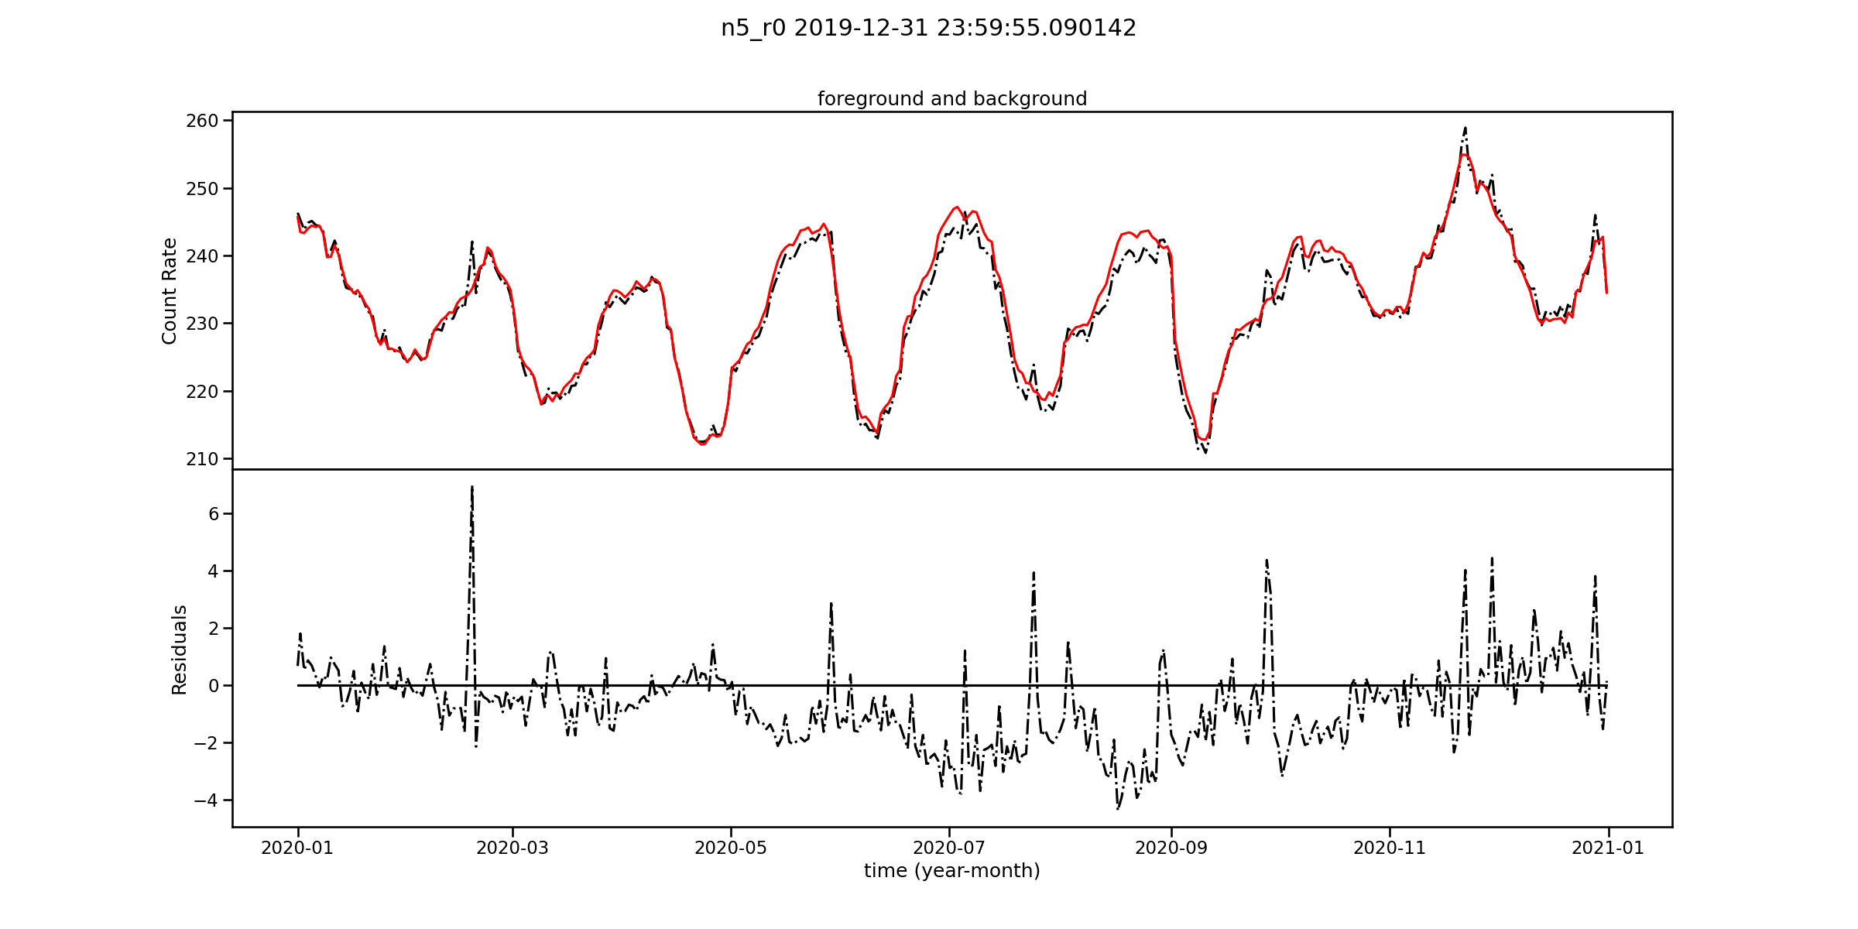The width and height of the screenshot is (1858, 929).
Task: Click the '6' residuals tick label
Action: coord(214,514)
